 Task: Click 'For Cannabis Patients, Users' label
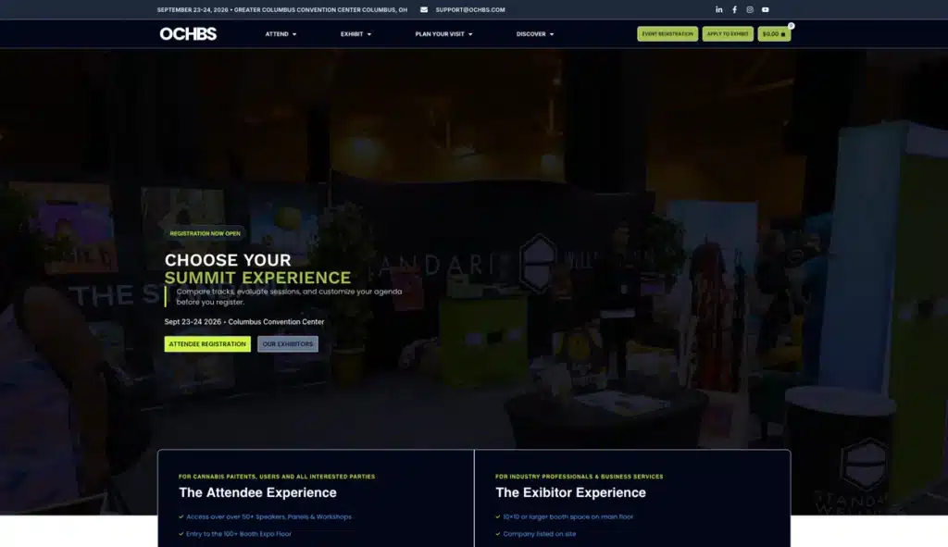[277, 477]
